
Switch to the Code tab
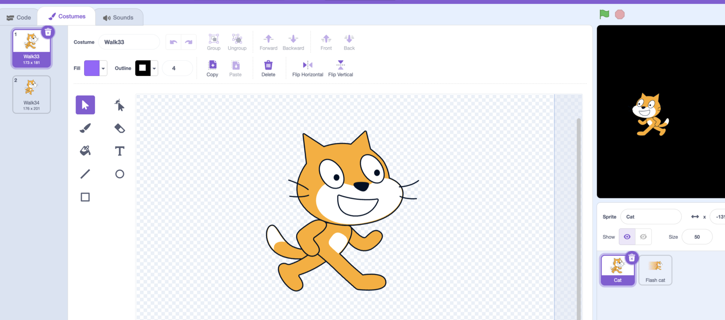click(19, 17)
